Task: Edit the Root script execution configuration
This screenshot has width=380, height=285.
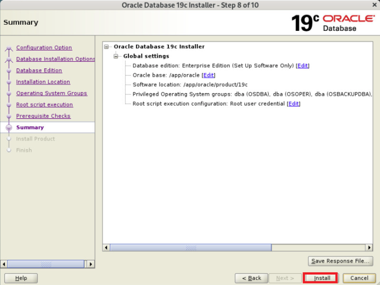Action: point(294,104)
